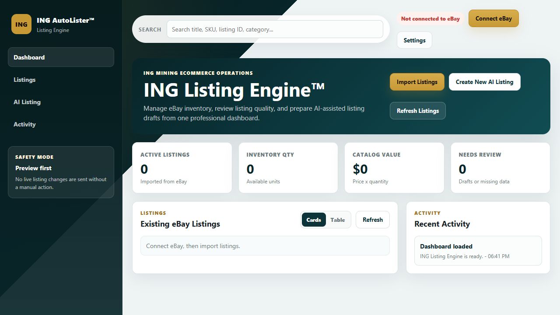Click the Recent Activity heading

[x=442, y=224]
